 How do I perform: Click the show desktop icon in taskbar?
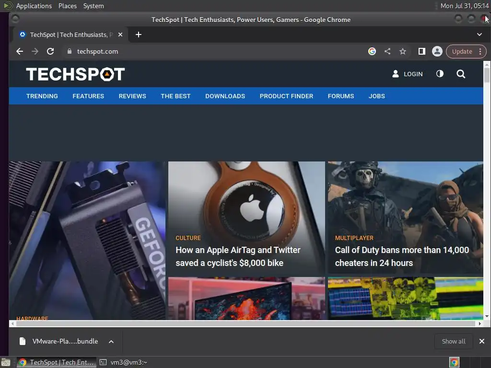(x=6, y=362)
